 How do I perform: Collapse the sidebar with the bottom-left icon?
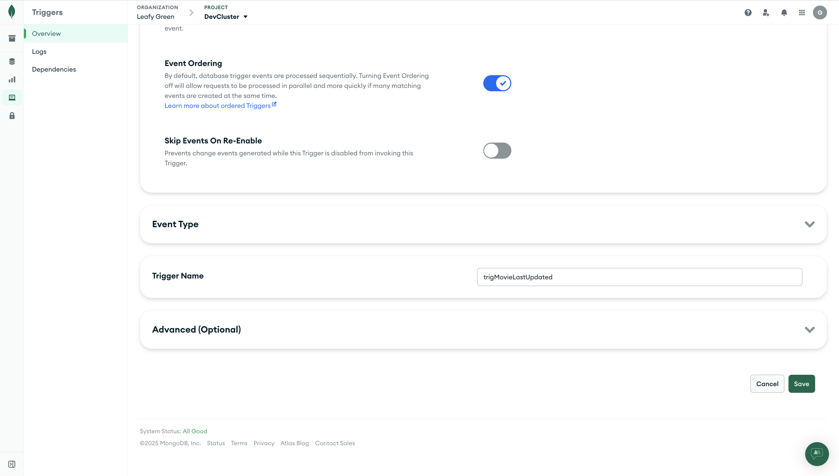12,464
